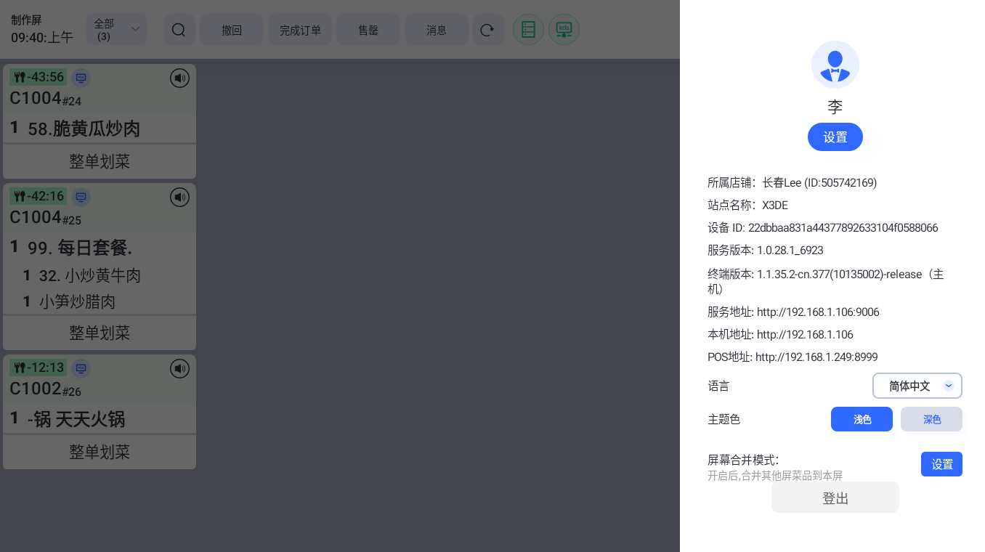
Task: Select the 浅色 light theme
Action: coord(862,419)
